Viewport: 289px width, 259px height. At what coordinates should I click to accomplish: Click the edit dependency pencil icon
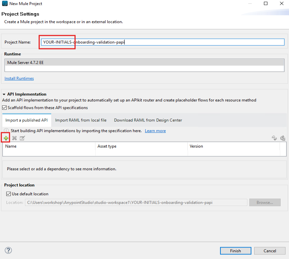click(22, 138)
